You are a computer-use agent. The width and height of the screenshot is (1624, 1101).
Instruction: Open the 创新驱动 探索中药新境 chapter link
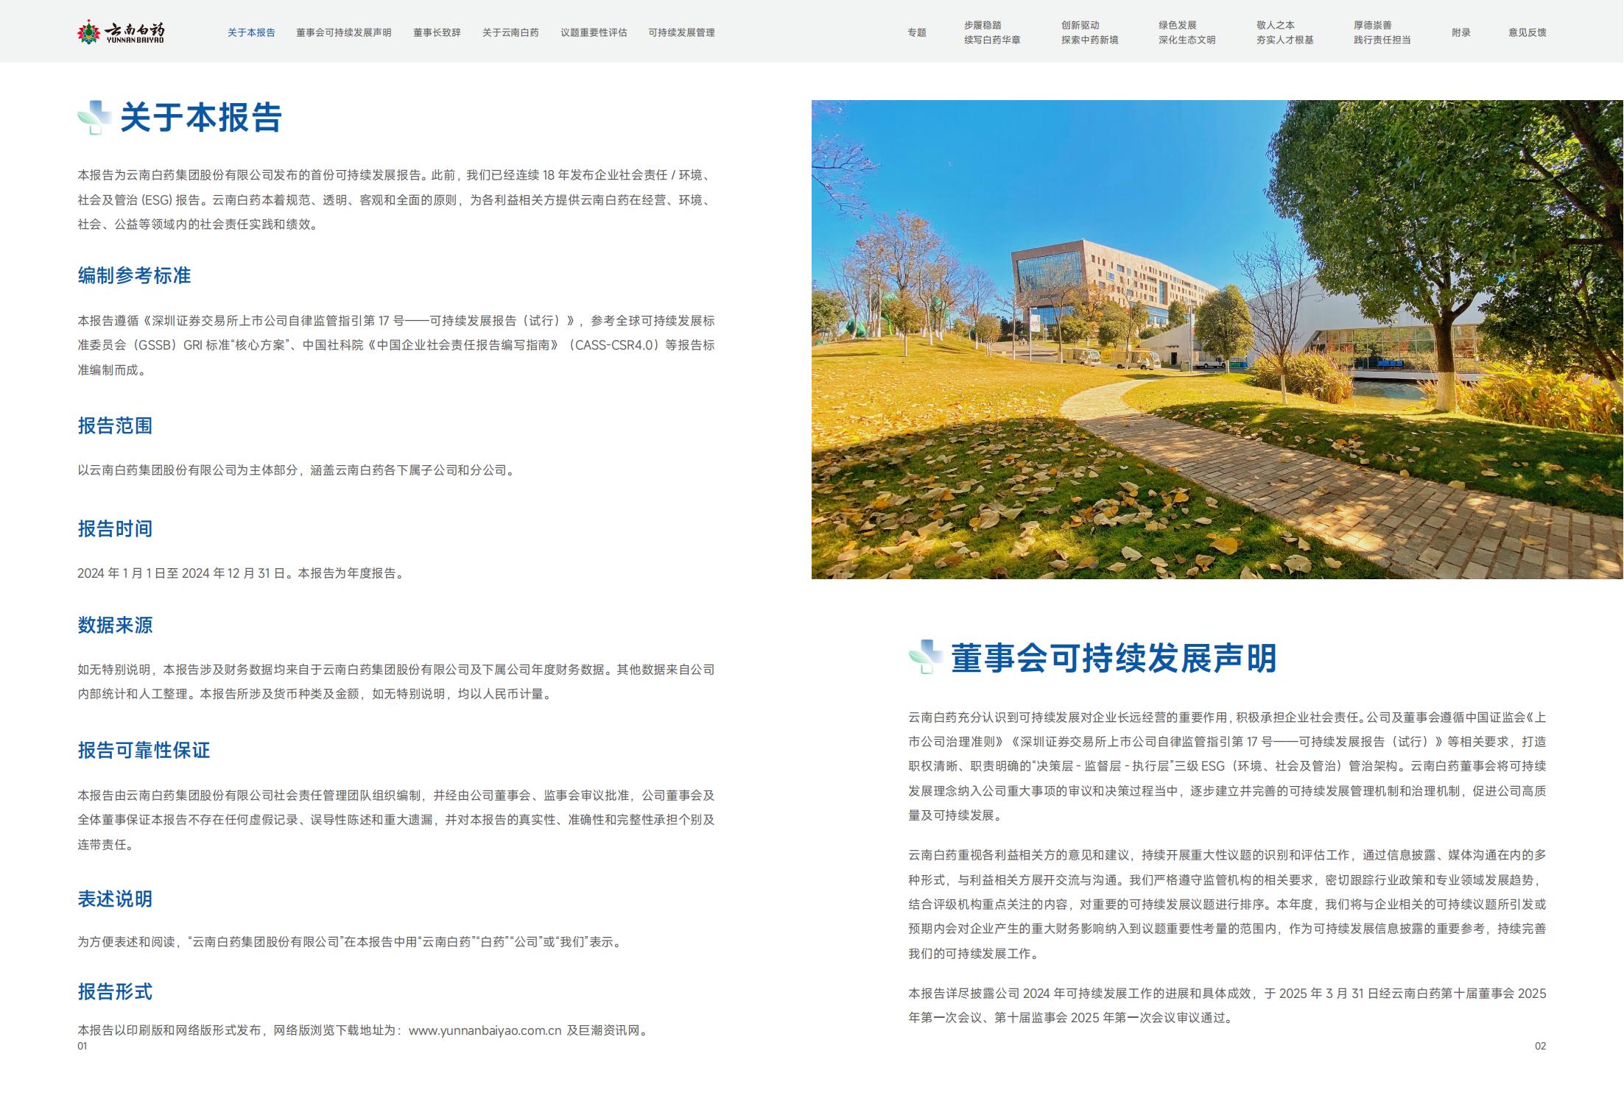click(1089, 32)
